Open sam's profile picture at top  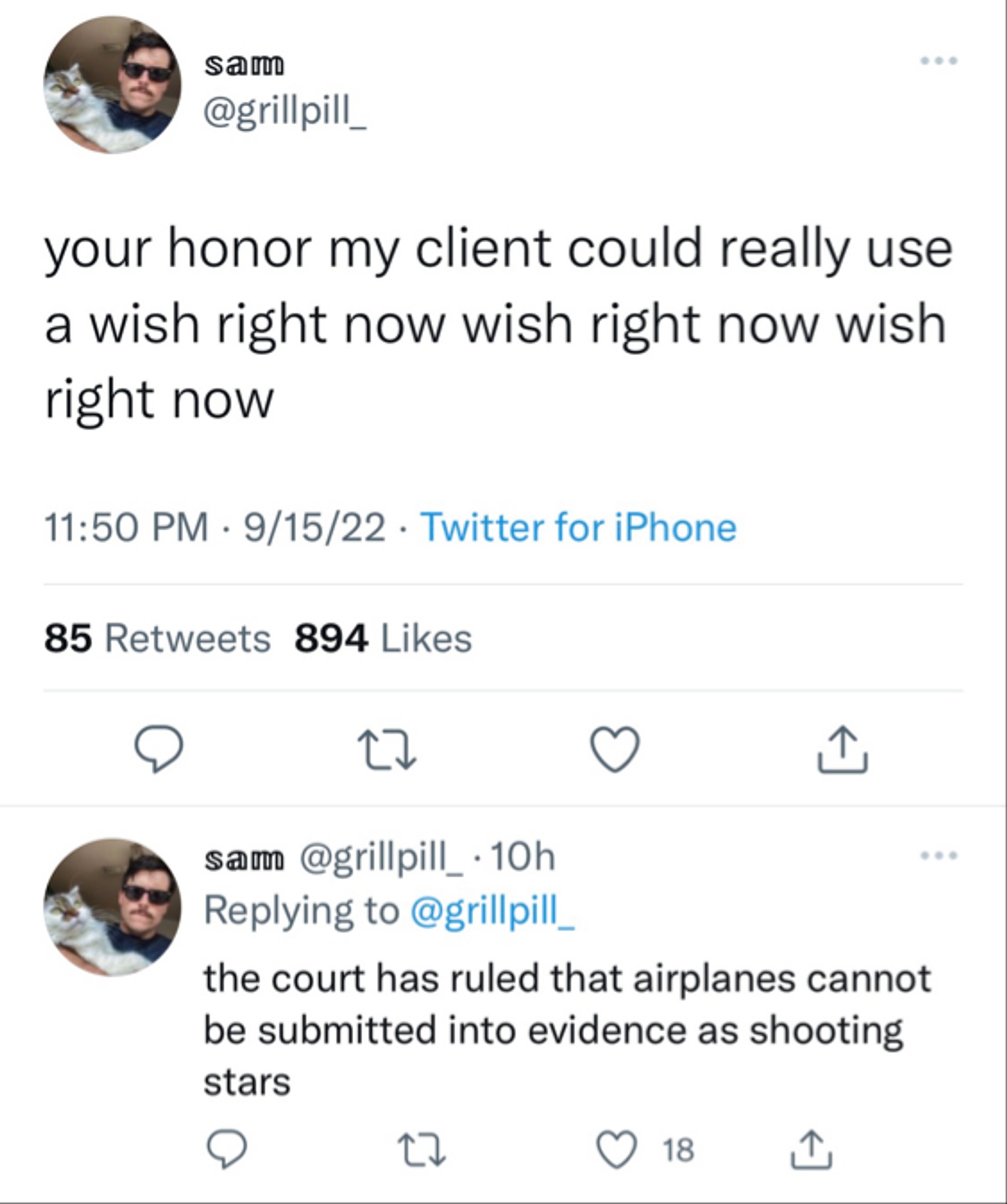pyautogui.click(x=112, y=85)
